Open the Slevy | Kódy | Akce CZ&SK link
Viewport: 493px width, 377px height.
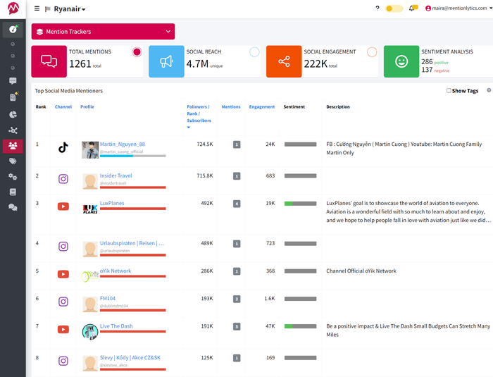click(130, 357)
